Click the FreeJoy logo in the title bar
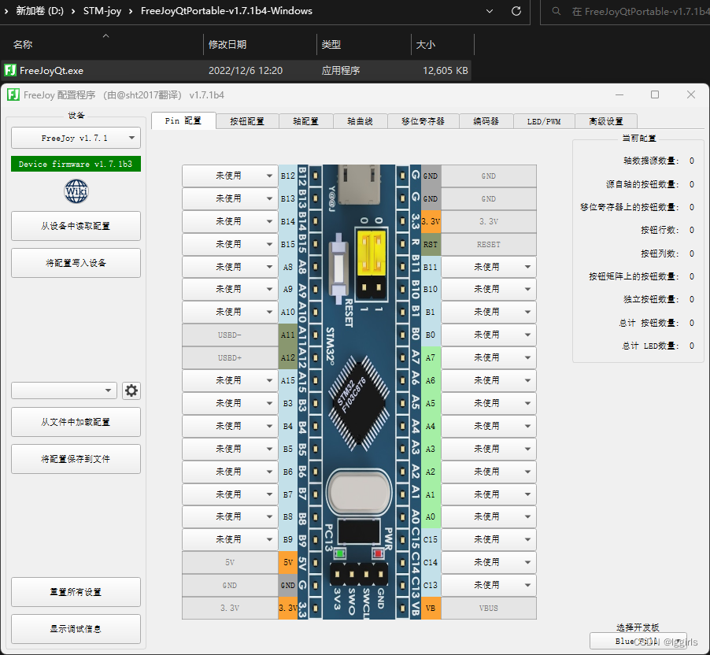This screenshot has height=655, width=710. tap(12, 94)
